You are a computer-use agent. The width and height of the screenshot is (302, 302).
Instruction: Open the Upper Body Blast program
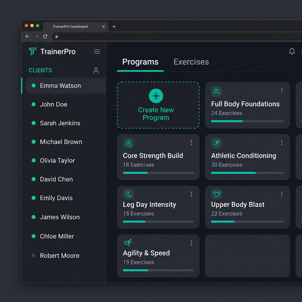247,207
